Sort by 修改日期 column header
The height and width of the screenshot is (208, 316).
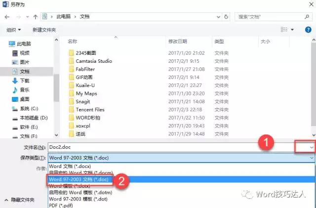click(x=178, y=42)
